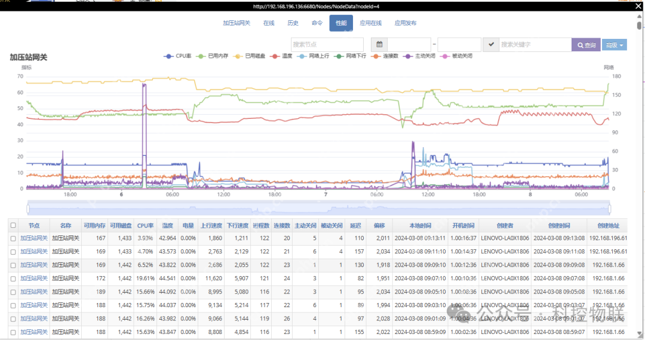The height and width of the screenshot is (340, 645).
Task: Click the checkmark icon before the keyword search
Action: tap(490, 45)
